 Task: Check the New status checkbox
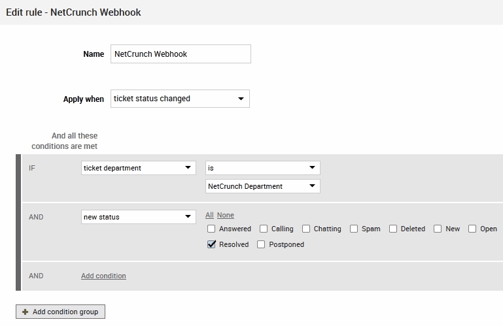pyautogui.click(x=438, y=229)
